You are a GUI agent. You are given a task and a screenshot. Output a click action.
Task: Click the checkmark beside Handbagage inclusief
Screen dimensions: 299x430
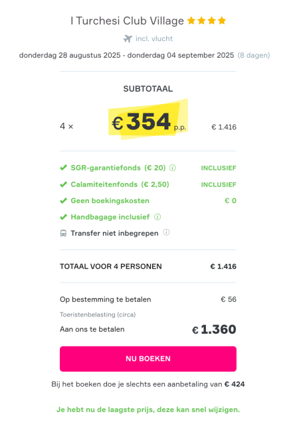tap(63, 217)
